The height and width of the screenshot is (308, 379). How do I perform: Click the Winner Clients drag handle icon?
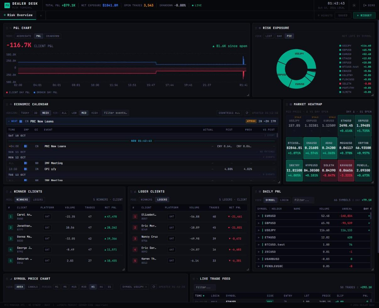[x=7, y=191]
